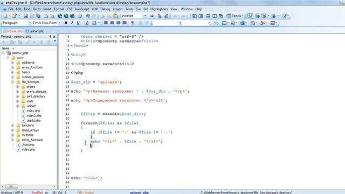Image resolution: width=345 pixels, height=194 pixels.
Task: Click line 21 with scandir call
Action: [113, 114]
